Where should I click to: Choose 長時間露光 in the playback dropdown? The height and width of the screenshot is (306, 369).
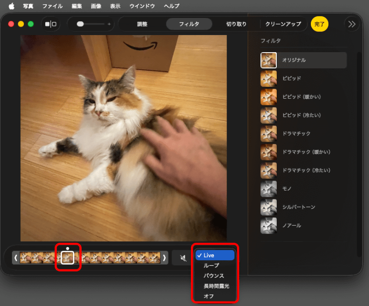pos(215,286)
